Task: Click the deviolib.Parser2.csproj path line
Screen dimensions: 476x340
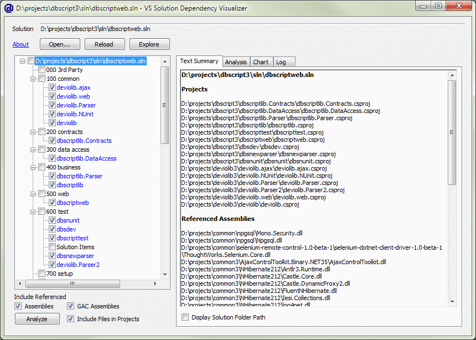Action: click(263, 190)
